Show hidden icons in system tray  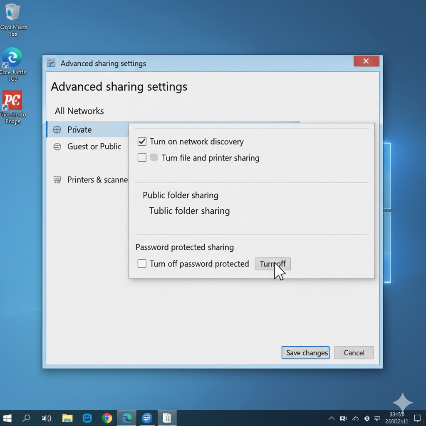click(x=332, y=418)
